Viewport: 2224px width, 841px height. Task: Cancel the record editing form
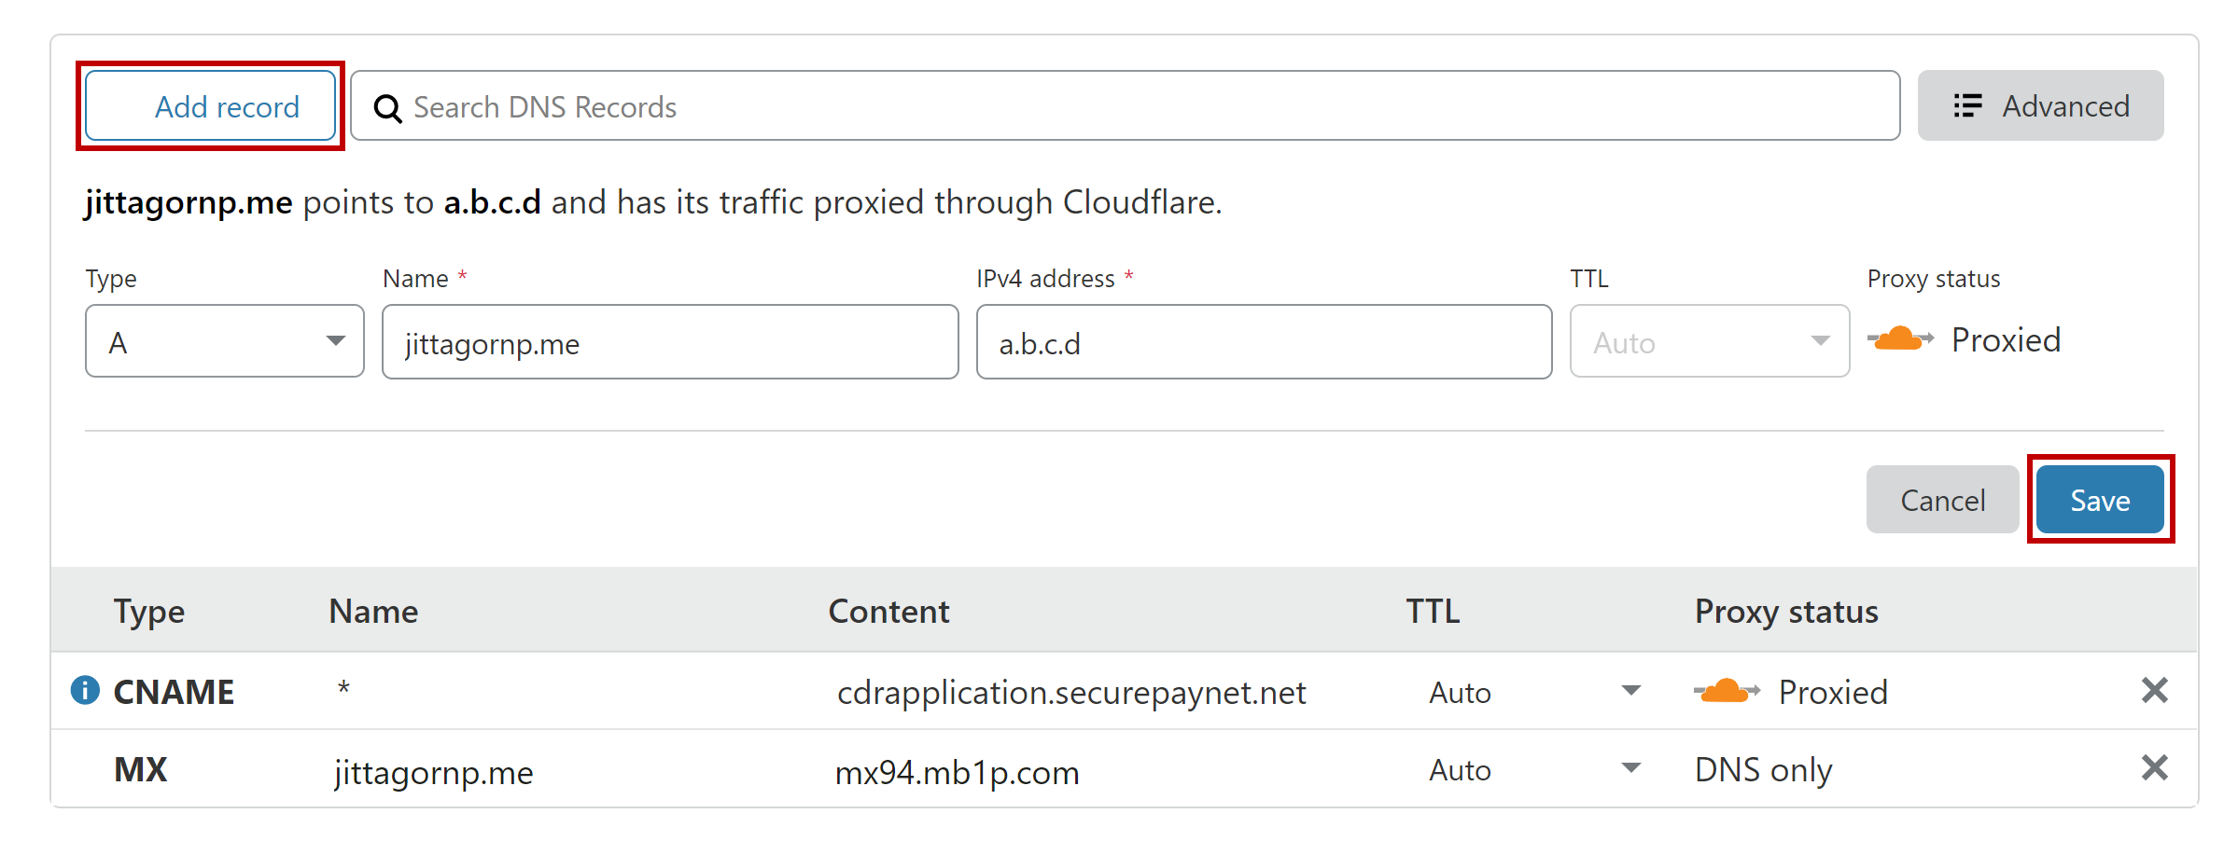coord(1942,501)
